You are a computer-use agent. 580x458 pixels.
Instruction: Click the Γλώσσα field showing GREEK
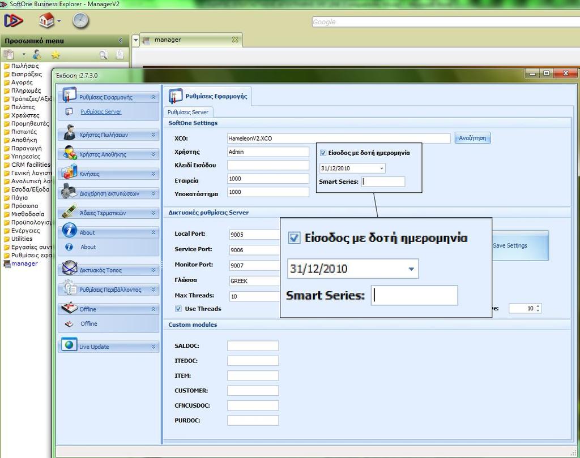tap(255, 281)
